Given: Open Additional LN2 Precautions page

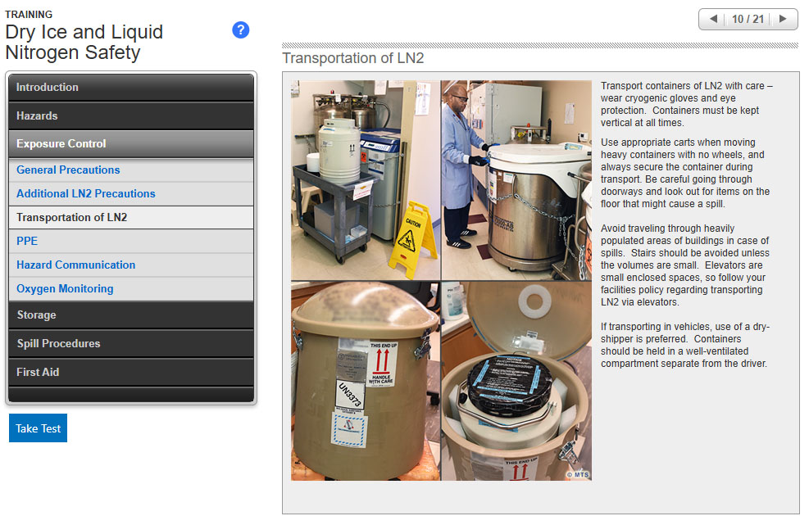Looking at the screenshot, I should 85,194.
